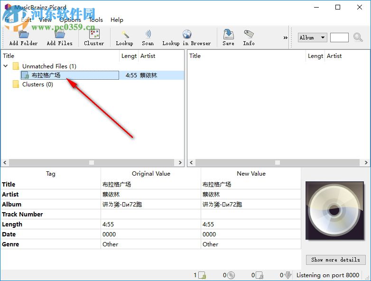Select the Album tag row label
The image size is (371, 281).
11,204
